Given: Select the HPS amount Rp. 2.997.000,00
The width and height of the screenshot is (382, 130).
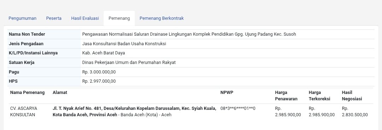Looking at the screenshot, I should tap(99, 81).
